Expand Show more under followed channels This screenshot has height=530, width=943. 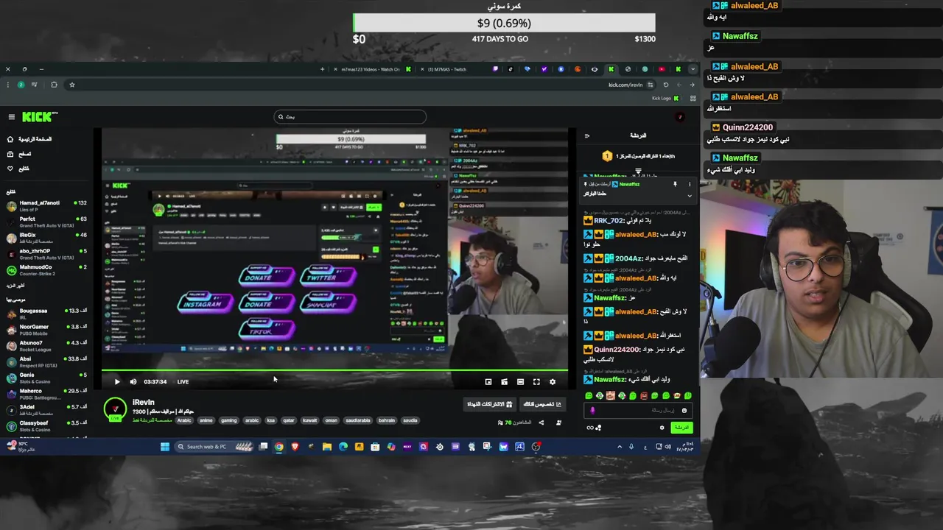(x=15, y=285)
